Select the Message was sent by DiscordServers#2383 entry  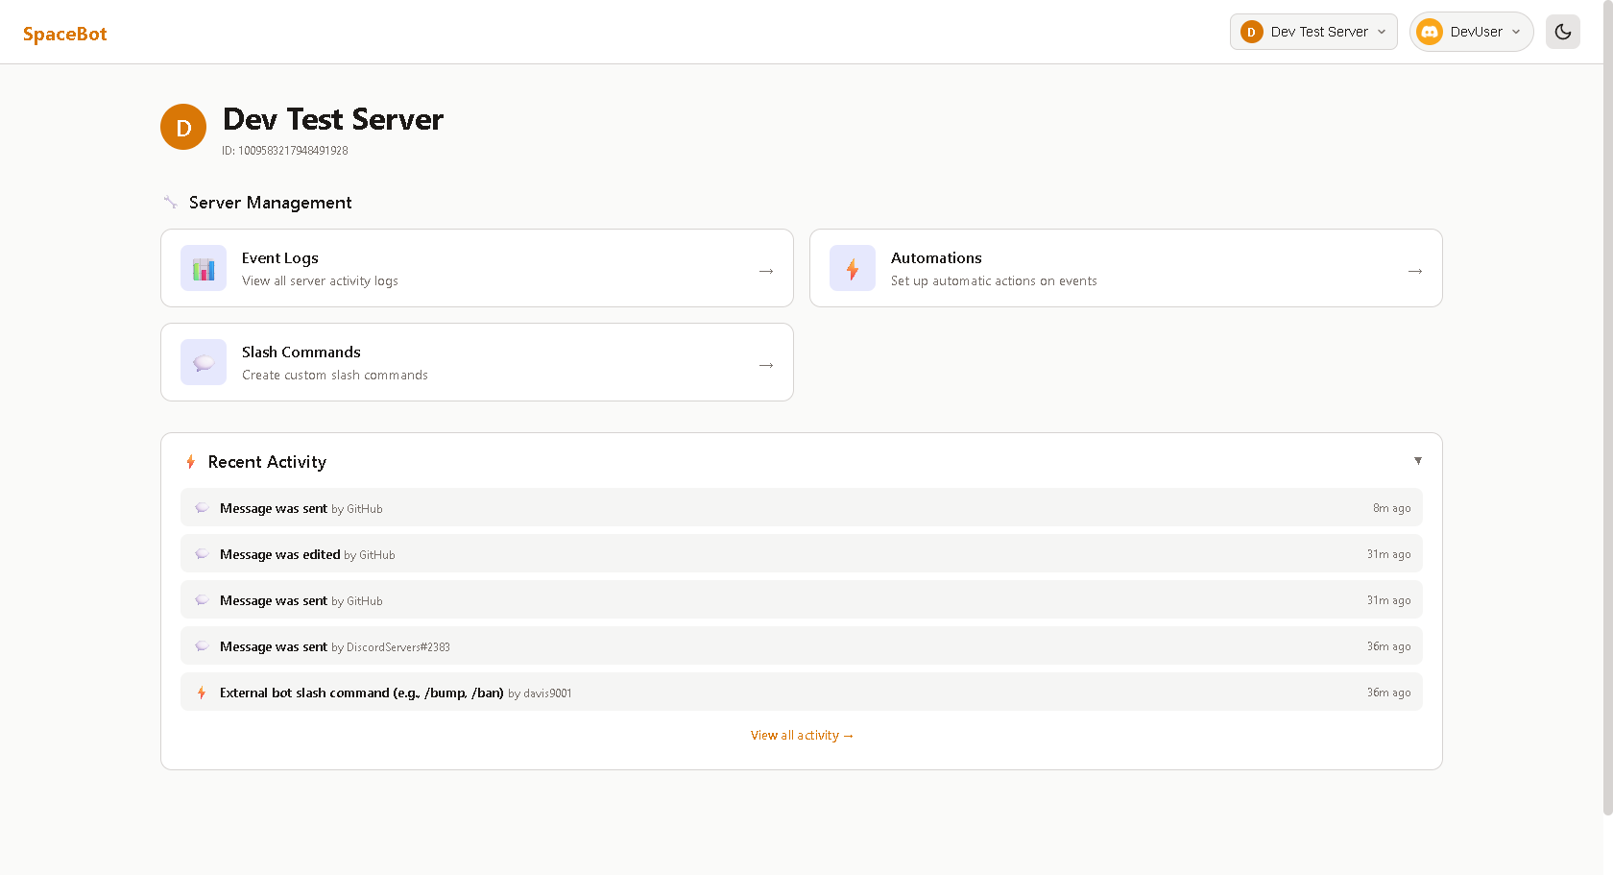click(x=802, y=645)
